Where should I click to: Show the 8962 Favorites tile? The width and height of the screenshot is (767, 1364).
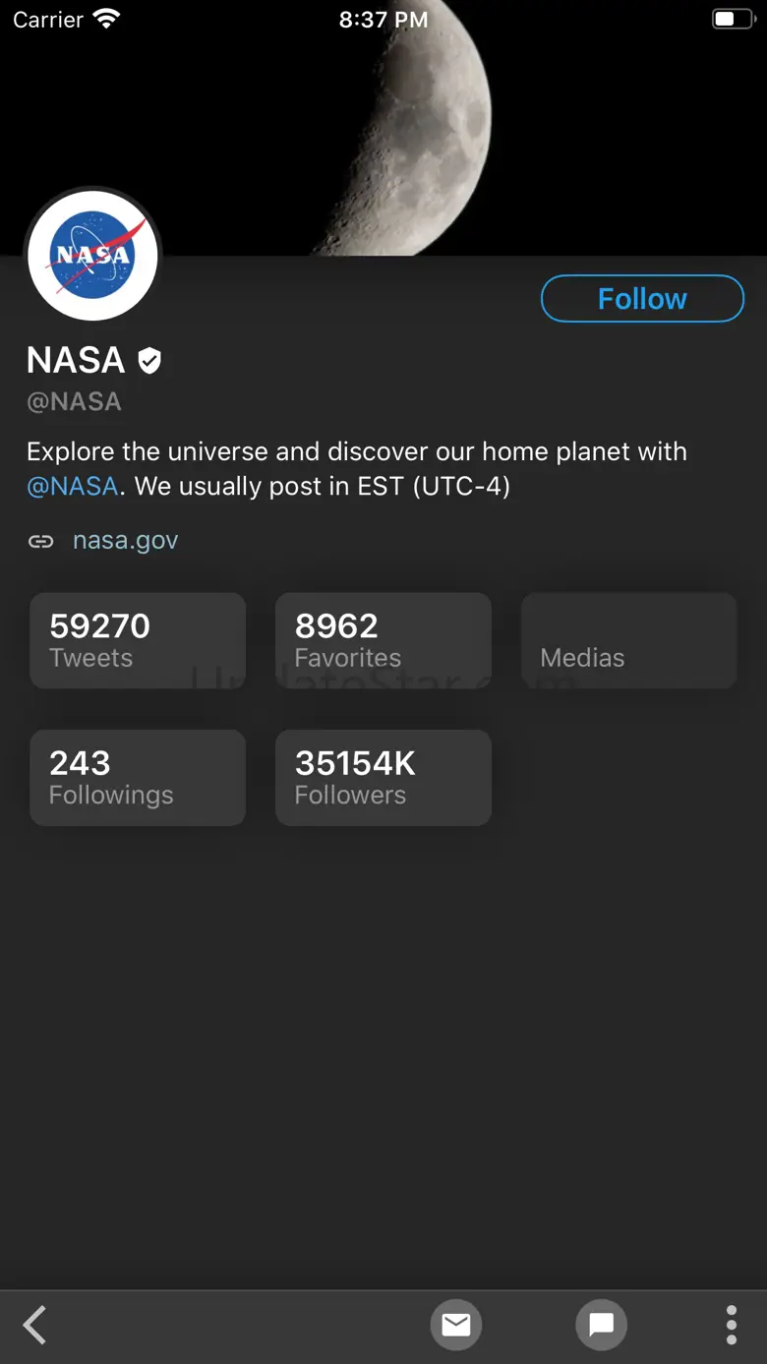pyautogui.click(x=383, y=640)
